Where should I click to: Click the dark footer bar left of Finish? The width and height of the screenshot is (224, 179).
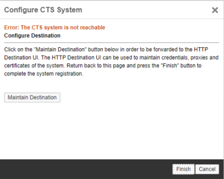(86, 169)
